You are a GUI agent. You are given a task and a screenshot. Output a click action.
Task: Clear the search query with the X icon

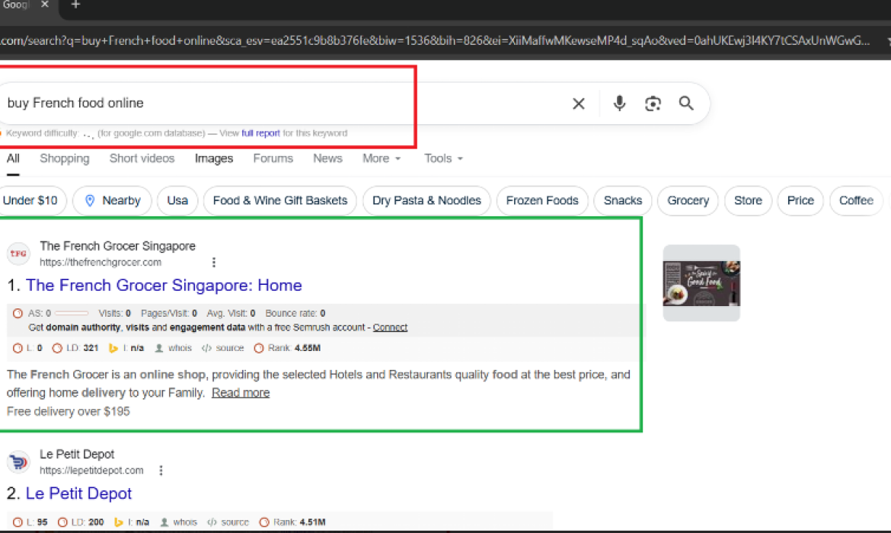click(578, 103)
